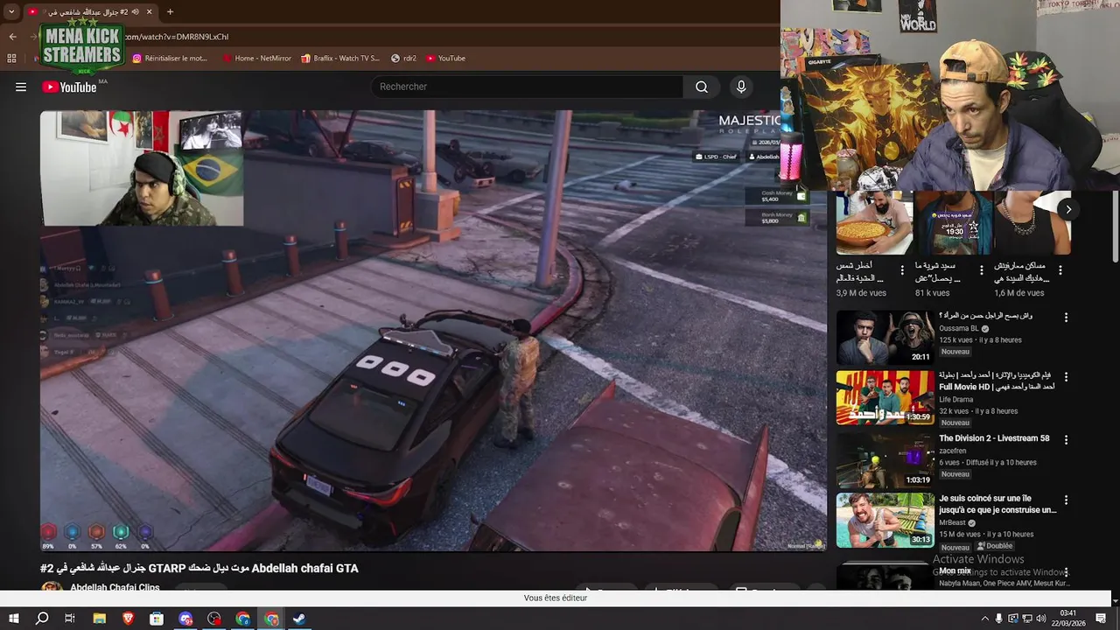Open Discord from taskbar
The height and width of the screenshot is (630, 1120).
(x=185, y=619)
